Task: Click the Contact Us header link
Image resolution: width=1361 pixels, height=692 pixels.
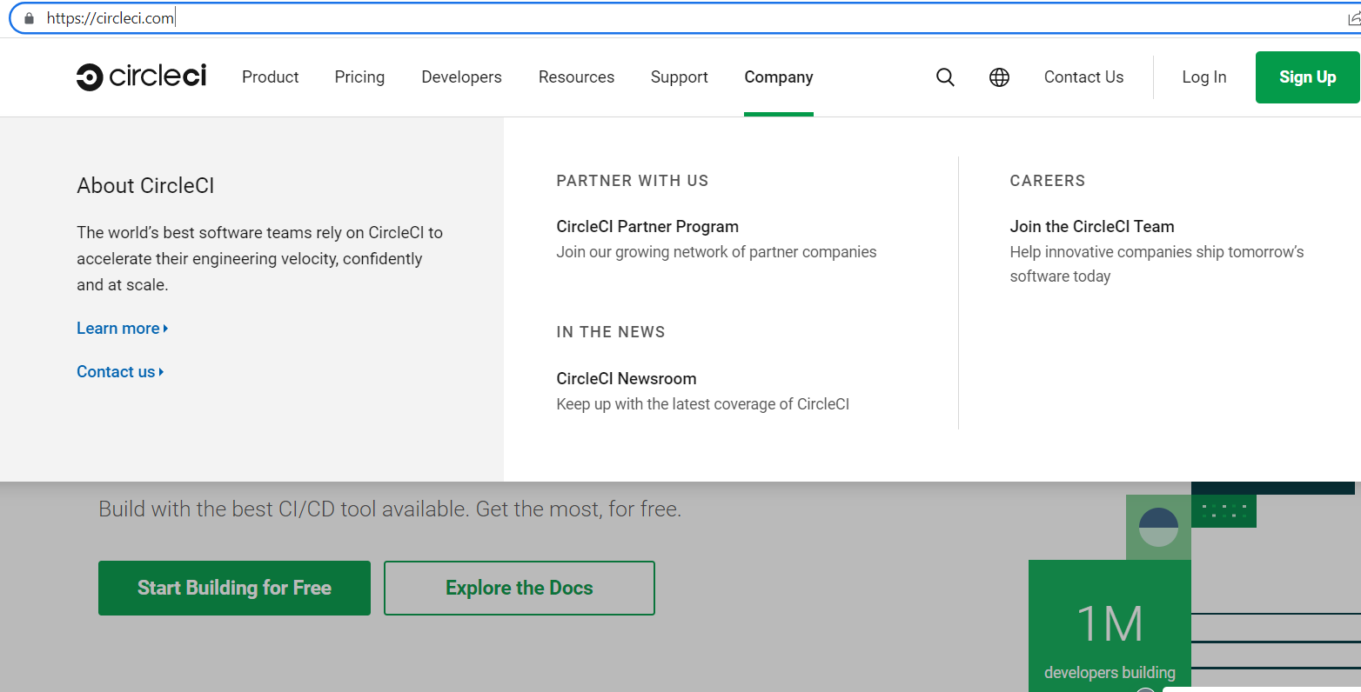Action: [1083, 77]
